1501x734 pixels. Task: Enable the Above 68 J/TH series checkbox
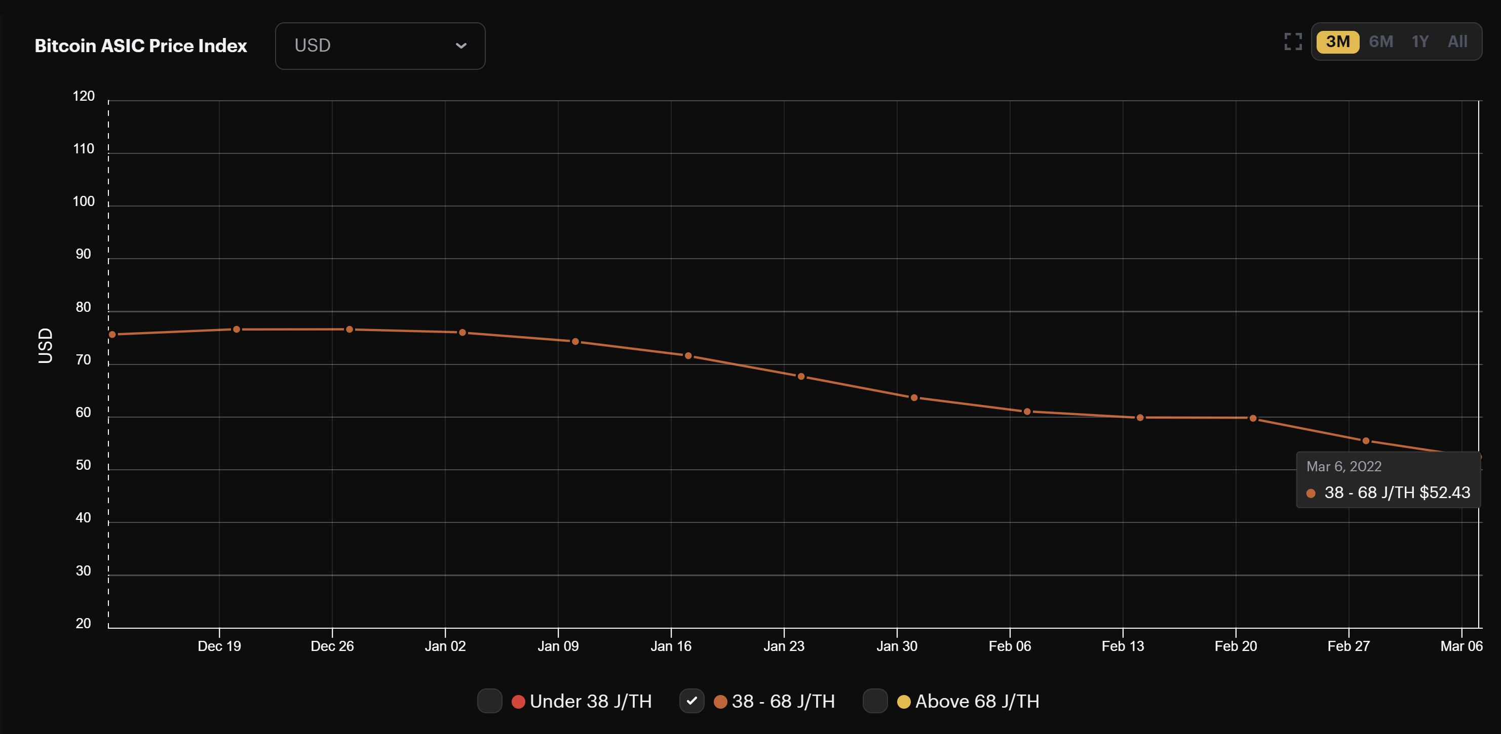875,702
